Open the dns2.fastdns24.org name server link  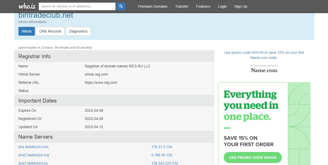(34, 155)
